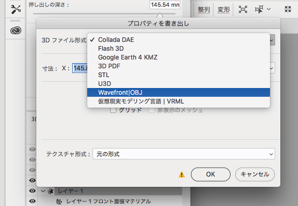Click the select similar objects icon

coord(259,9)
